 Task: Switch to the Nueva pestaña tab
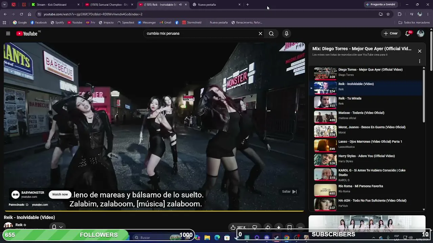[216, 5]
